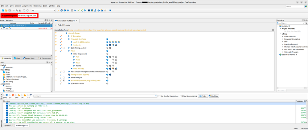The image size is (308, 130).
Task: Click Search for Partner IP link
Action: click(x=290, y=55)
